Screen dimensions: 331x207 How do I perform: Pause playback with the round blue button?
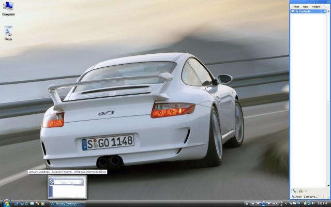(263, 203)
